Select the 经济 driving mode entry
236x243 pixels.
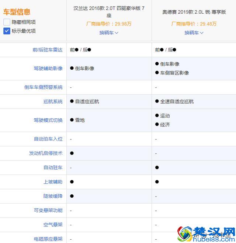click(x=165, y=125)
